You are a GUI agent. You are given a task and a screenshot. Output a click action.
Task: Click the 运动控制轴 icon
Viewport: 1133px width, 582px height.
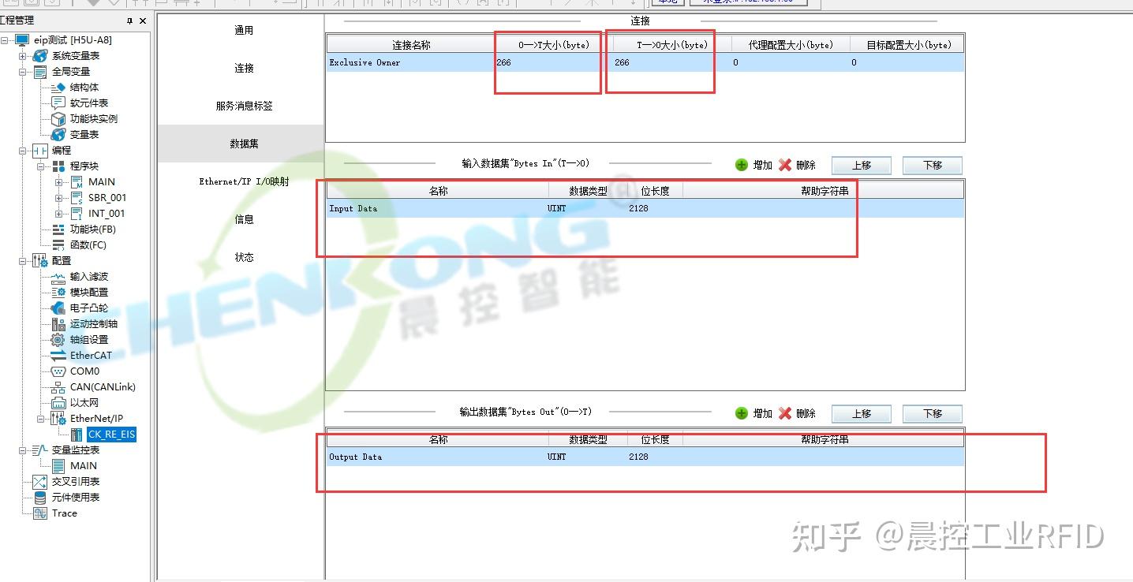58,324
